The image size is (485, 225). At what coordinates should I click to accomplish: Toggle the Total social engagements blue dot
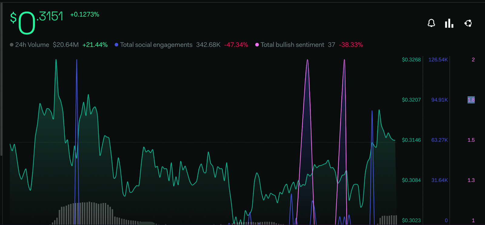116,45
